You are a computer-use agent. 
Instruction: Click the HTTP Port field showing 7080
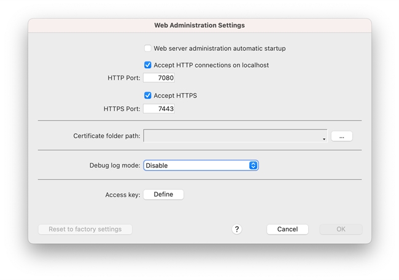(x=159, y=78)
